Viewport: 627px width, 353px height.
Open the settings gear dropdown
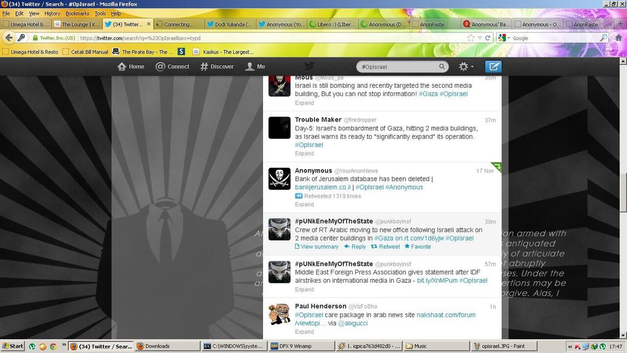pos(466,67)
